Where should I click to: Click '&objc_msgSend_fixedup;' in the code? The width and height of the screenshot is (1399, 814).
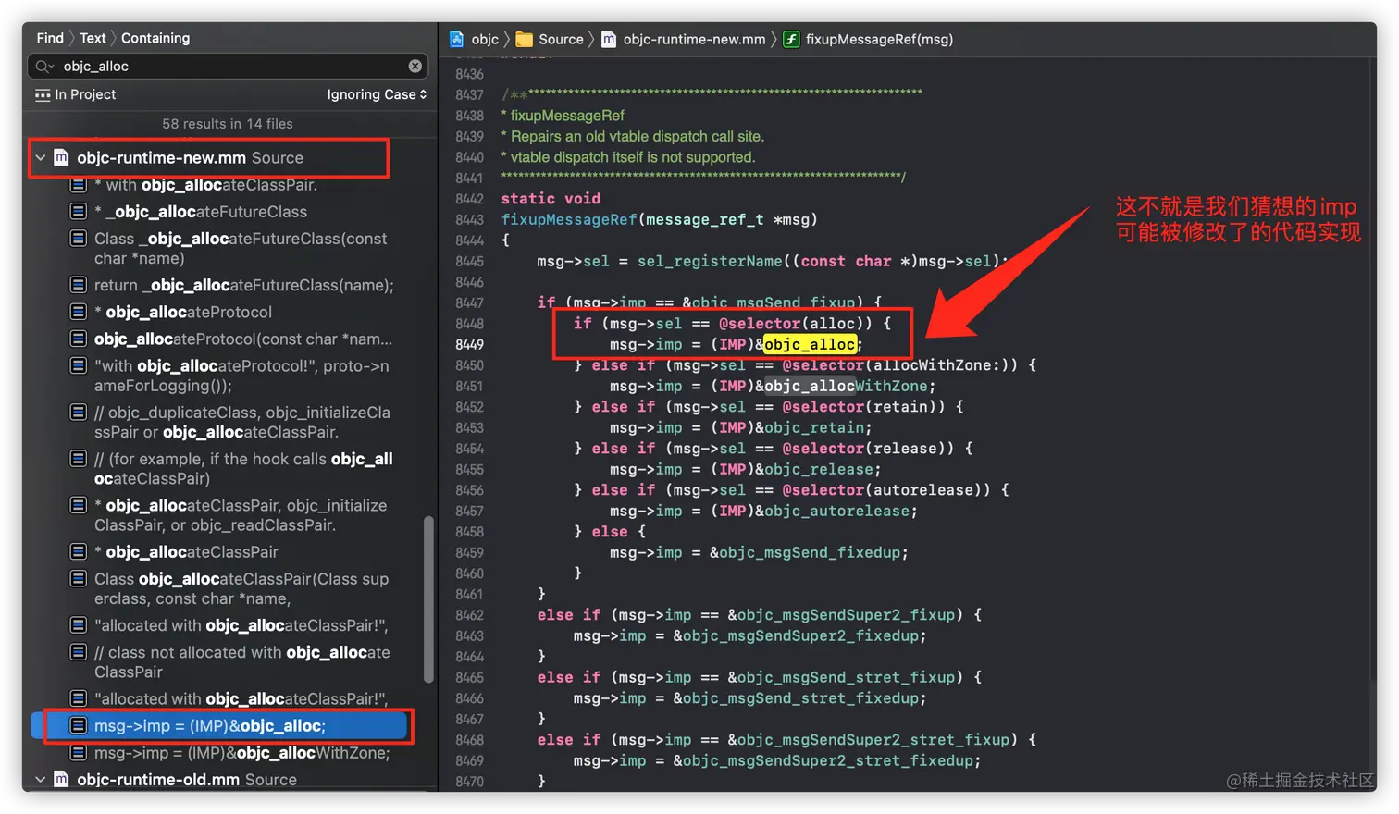809,552
